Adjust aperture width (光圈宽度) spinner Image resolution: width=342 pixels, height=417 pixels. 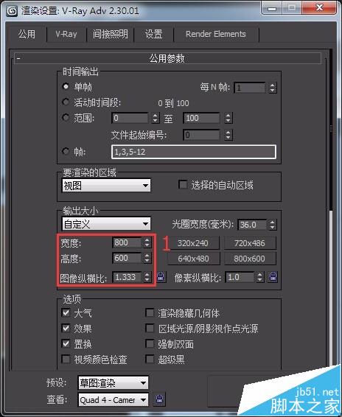click(272, 225)
